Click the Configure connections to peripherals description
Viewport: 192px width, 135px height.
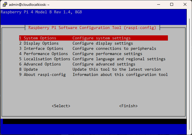114,48
